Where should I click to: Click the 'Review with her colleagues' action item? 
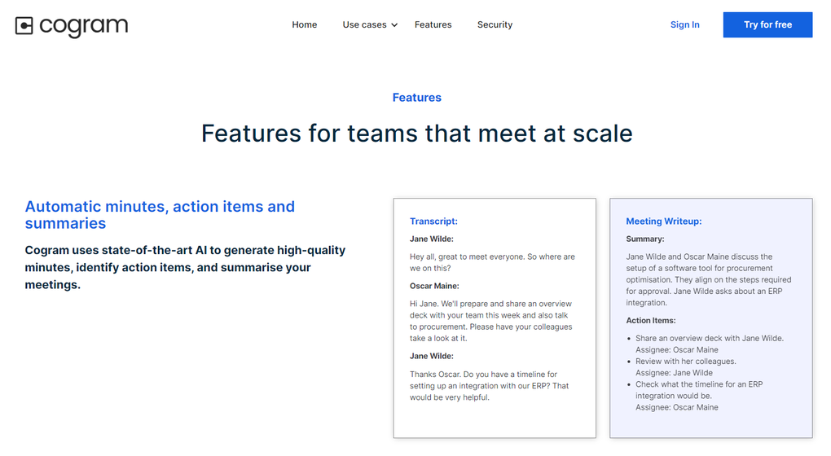pyautogui.click(x=685, y=361)
